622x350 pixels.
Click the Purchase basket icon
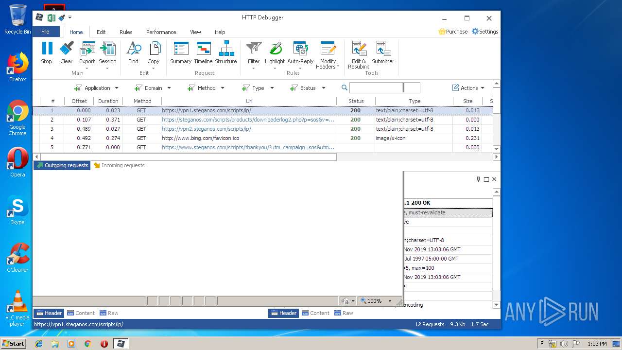point(442,32)
